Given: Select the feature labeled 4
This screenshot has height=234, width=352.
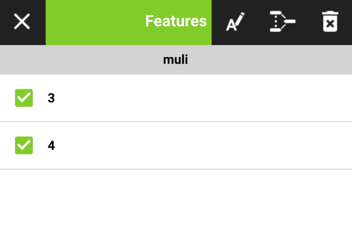Looking at the screenshot, I should [x=51, y=146].
